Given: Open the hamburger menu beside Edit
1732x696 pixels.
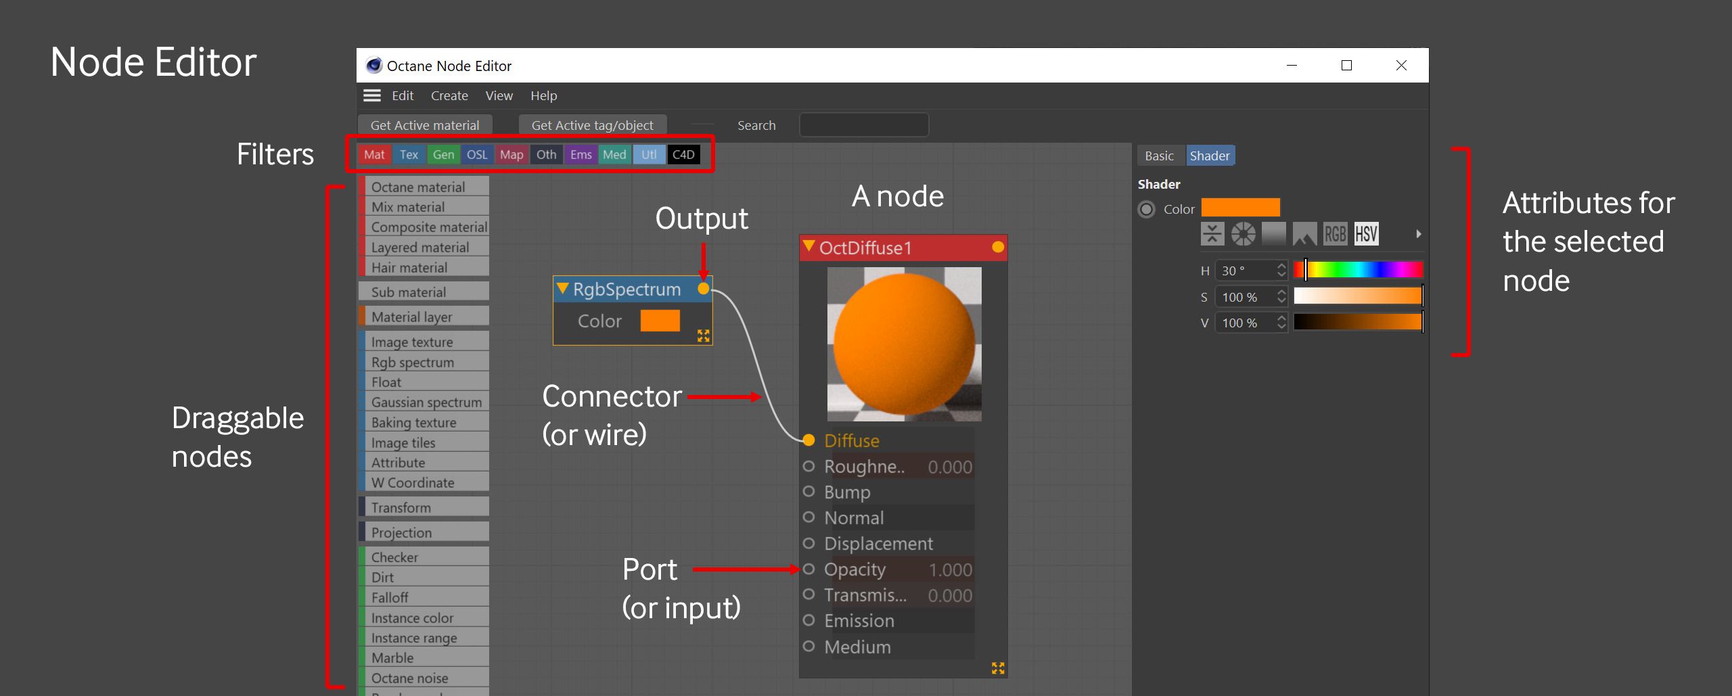Looking at the screenshot, I should pyautogui.click(x=371, y=95).
